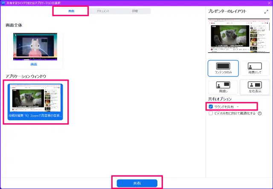Choose the 肩越し presenter layout
The image size is (273, 189).
click(x=223, y=87)
